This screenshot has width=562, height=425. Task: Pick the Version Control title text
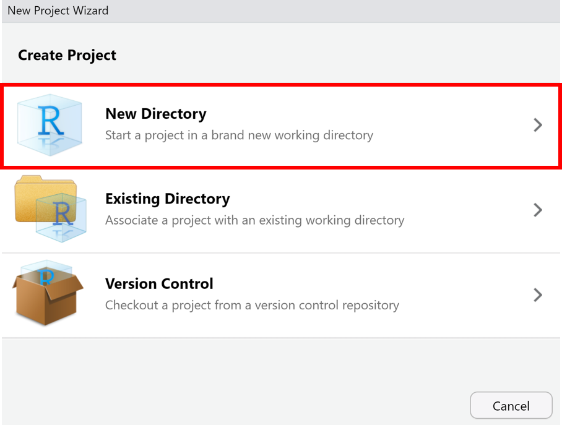coord(159,283)
